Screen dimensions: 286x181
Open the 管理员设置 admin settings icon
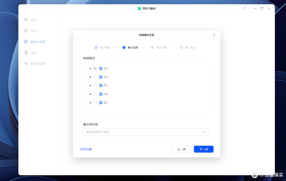26,63
